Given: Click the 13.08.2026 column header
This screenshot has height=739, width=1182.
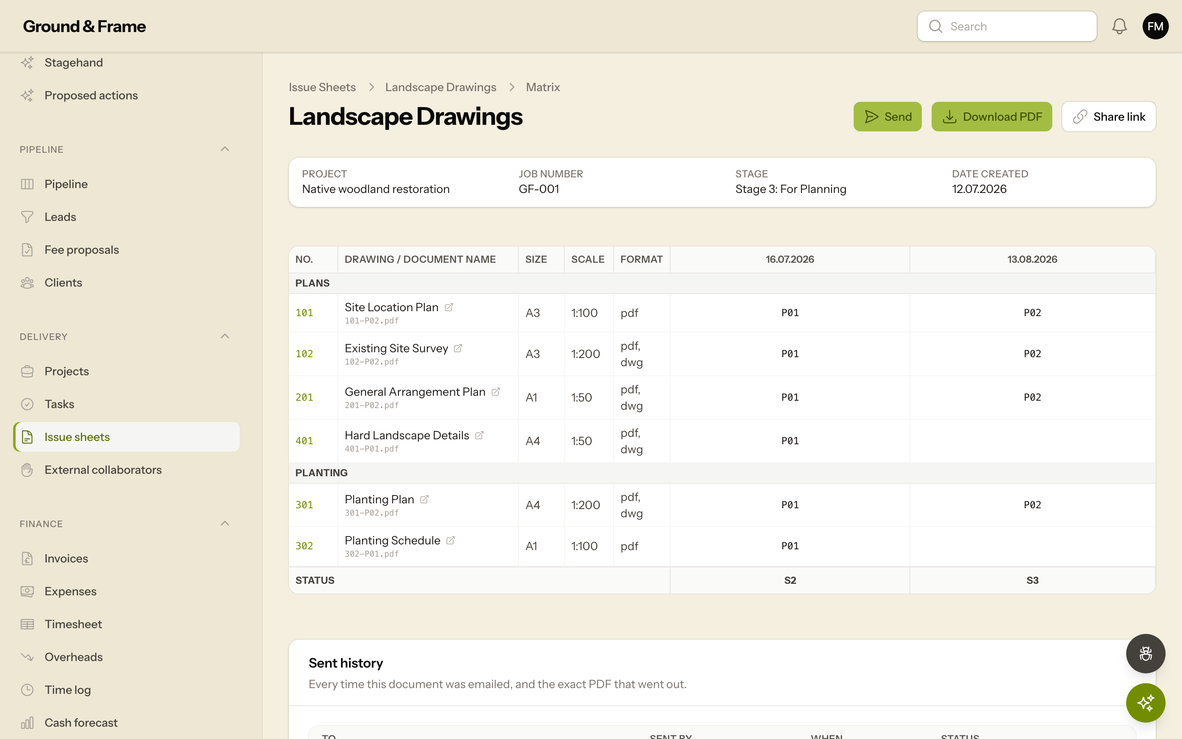Looking at the screenshot, I should pyautogui.click(x=1032, y=259).
